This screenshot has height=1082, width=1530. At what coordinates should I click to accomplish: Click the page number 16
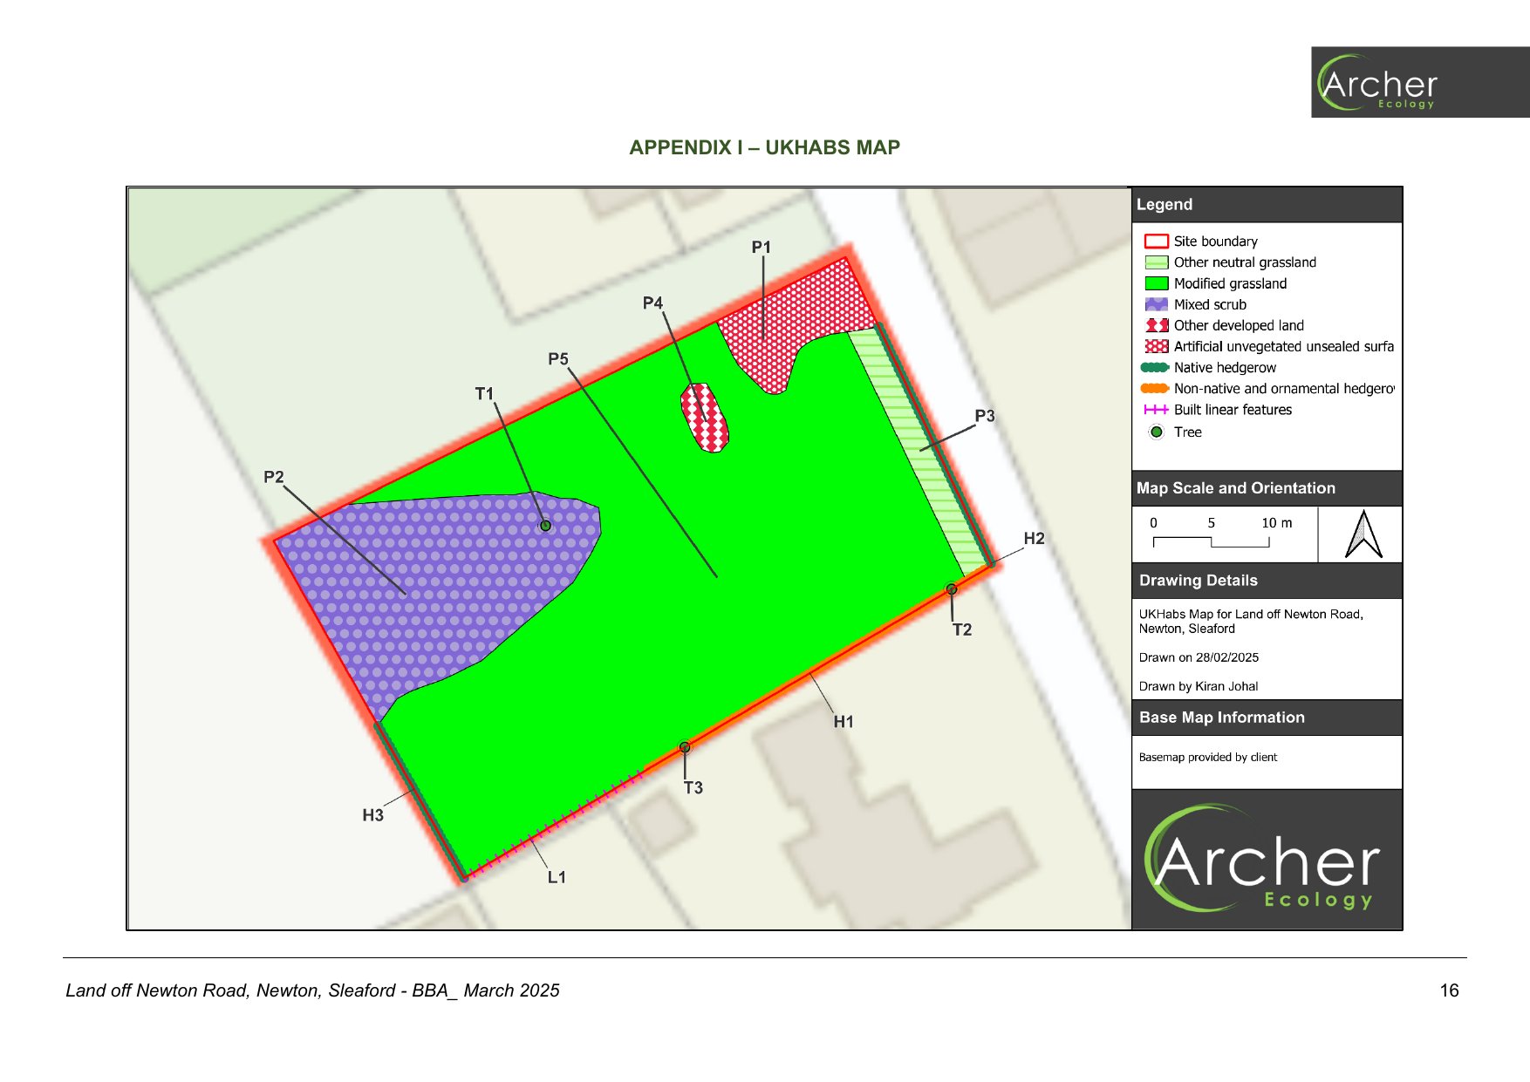click(x=1449, y=990)
